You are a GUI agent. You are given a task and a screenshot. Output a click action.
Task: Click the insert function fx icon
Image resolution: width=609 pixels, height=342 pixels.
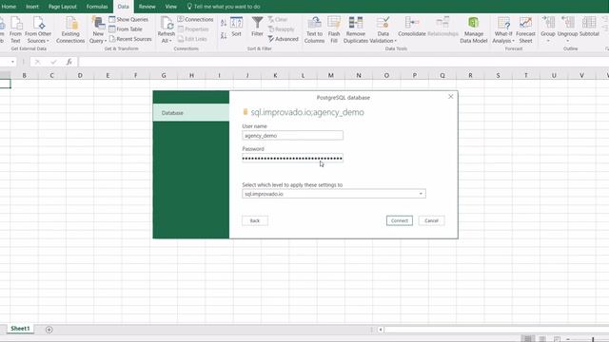(69, 62)
